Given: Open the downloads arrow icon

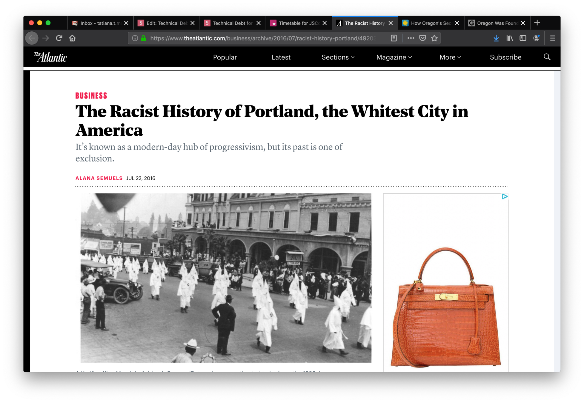Looking at the screenshot, I should click(496, 38).
